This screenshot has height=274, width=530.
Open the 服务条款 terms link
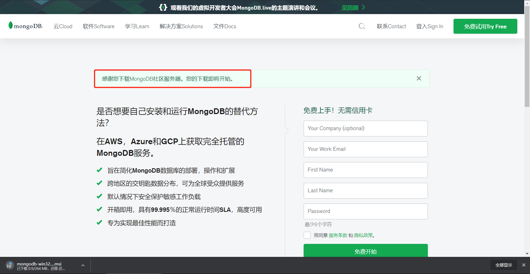[x=338, y=235]
